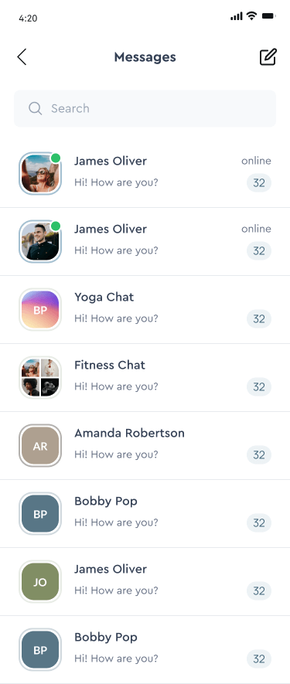This screenshot has width=290, height=684.
Task: Open Amanda Robertson's conversation
Action: 145,445
